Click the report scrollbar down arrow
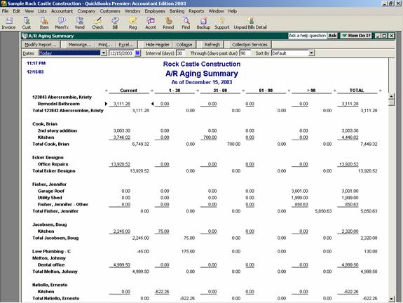403x303 pixels. click(391, 299)
